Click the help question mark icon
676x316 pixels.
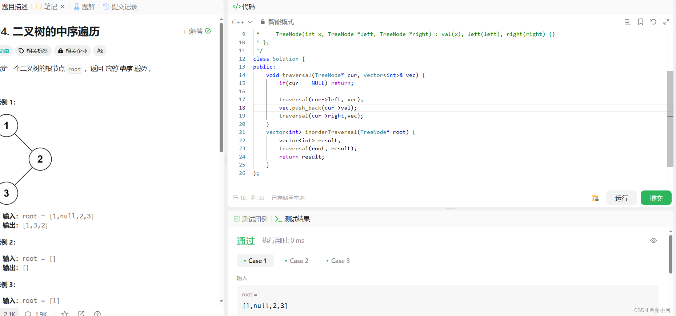click(x=97, y=313)
